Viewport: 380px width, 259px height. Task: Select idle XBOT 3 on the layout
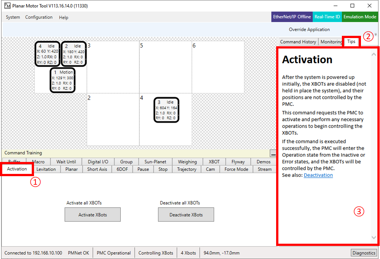(x=166, y=110)
